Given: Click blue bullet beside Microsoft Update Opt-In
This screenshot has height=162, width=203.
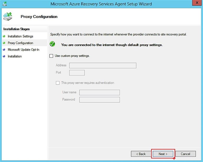Looking at the screenshot, I should click(4, 49).
